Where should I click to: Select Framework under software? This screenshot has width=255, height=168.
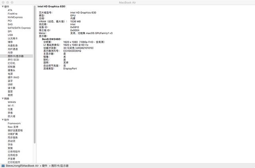coord(14,123)
